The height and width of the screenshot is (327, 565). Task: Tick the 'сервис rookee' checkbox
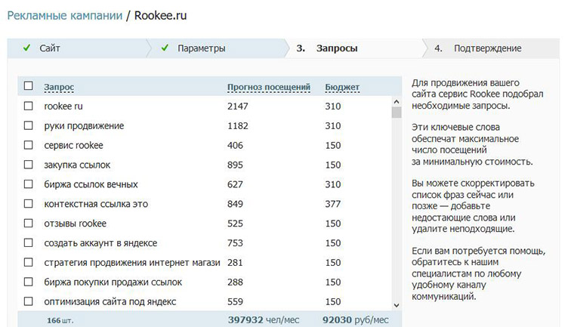(28, 145)
